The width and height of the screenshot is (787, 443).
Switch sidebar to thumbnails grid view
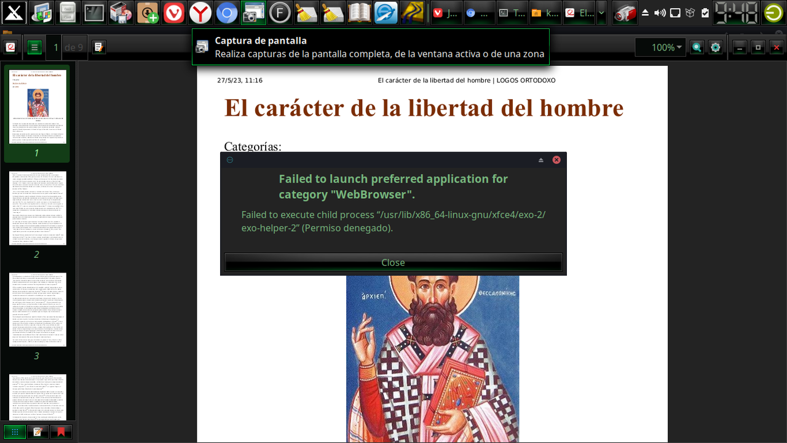[x=15, y=432]
